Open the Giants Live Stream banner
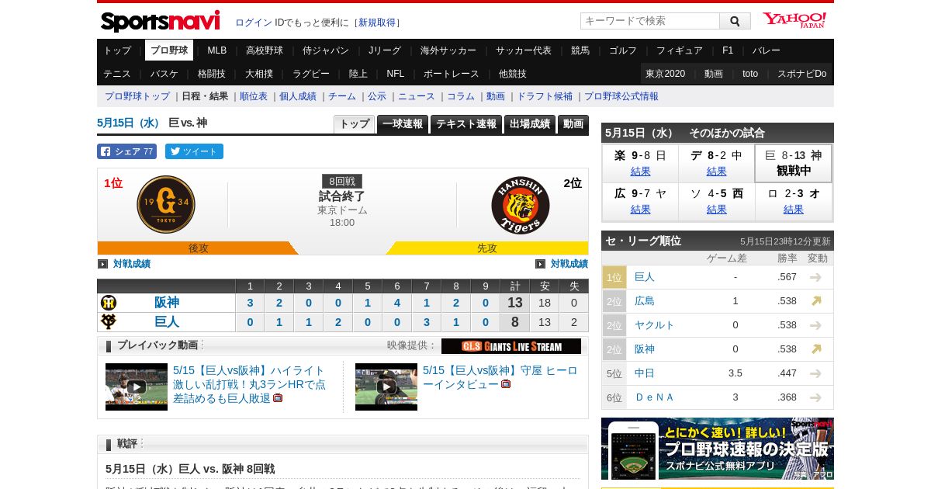 (x=511, y=346)
